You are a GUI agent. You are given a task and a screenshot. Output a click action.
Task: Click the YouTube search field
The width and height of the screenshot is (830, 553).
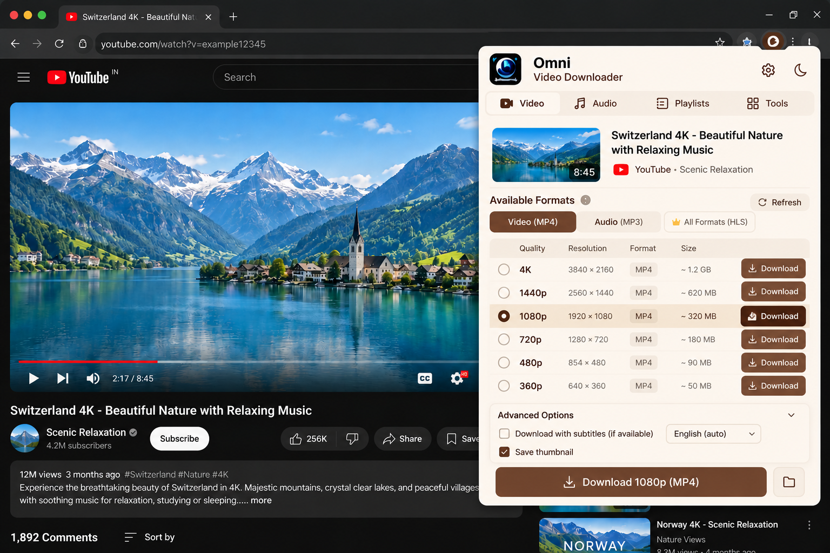(x=346, y=77)
